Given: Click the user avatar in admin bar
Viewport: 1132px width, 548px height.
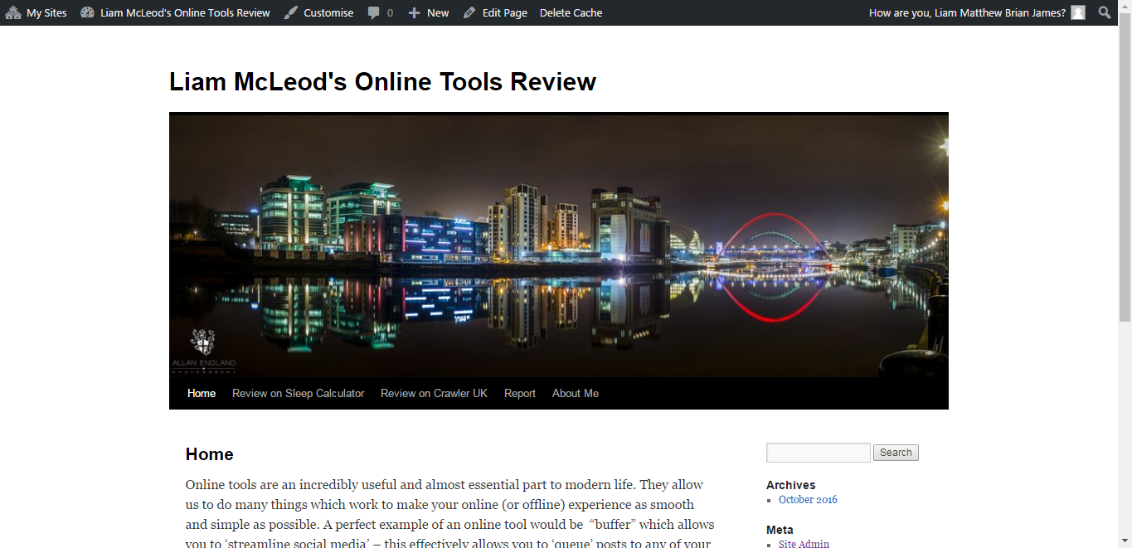Looking at the screenshot, I should pos(1077,12).
